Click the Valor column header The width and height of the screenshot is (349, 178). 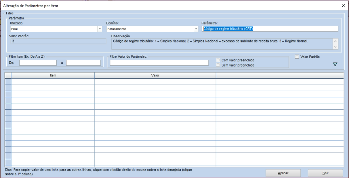click(155, 75)
